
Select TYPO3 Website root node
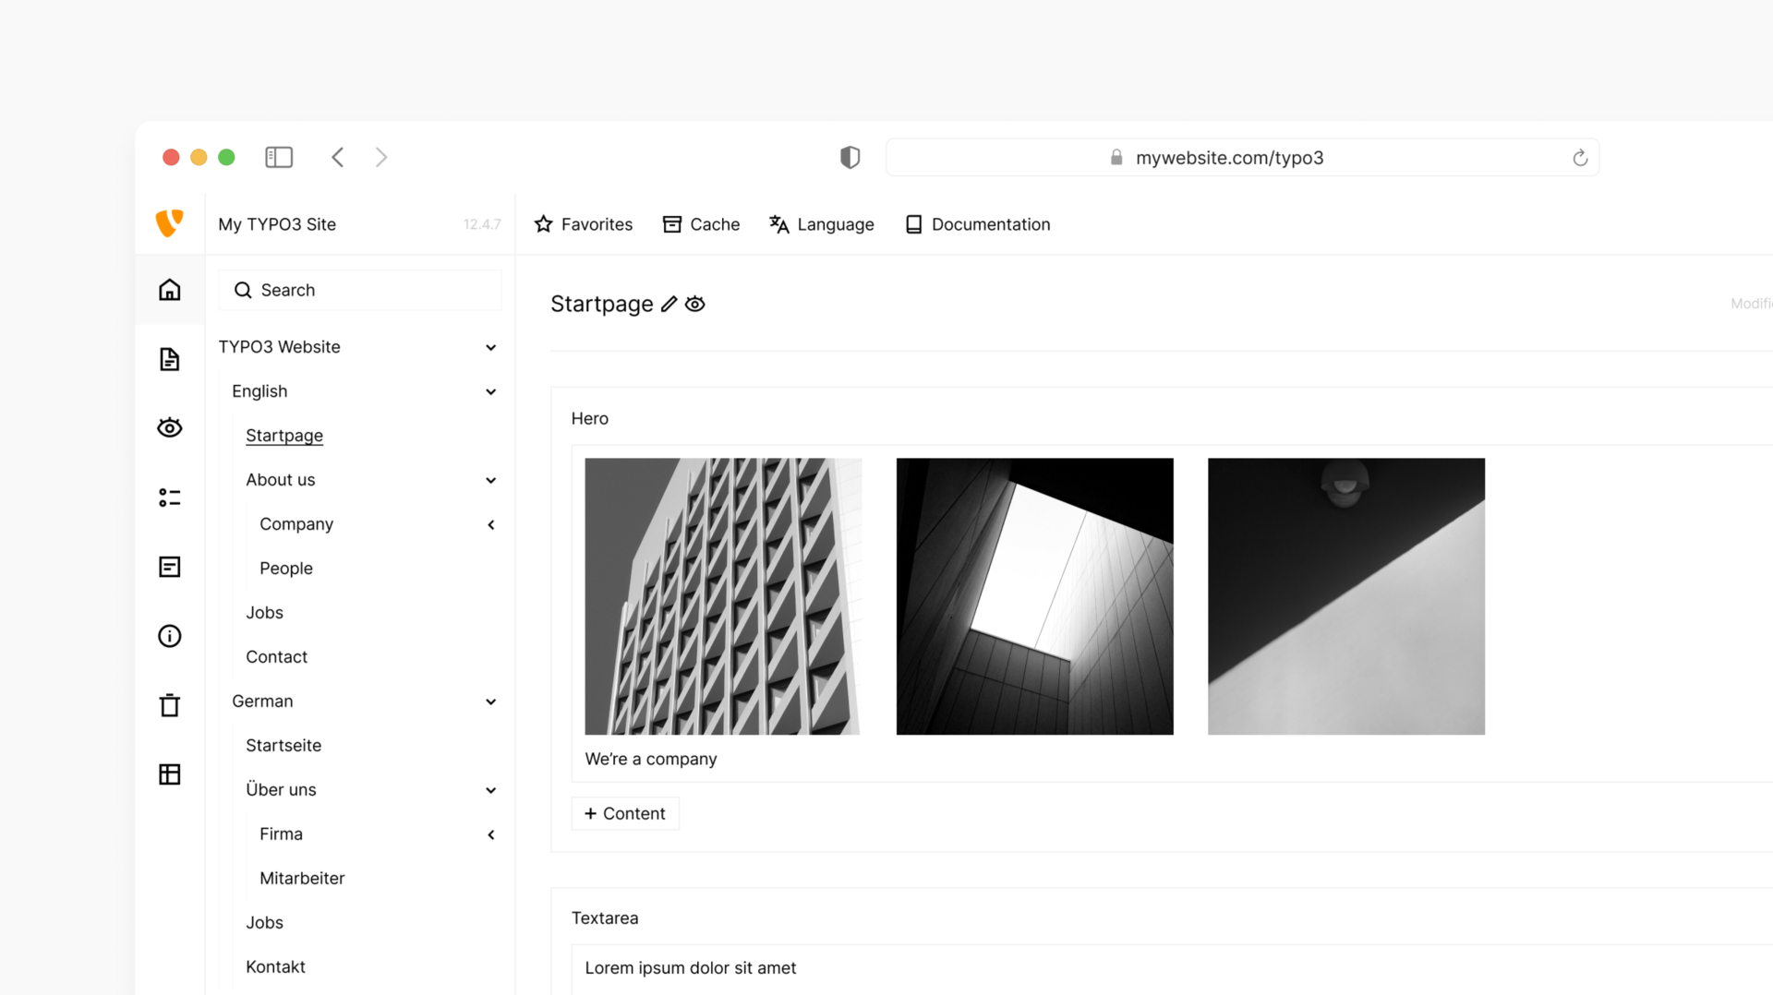pos(279,347)
